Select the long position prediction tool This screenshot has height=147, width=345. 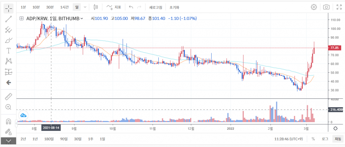pos(8,72)
